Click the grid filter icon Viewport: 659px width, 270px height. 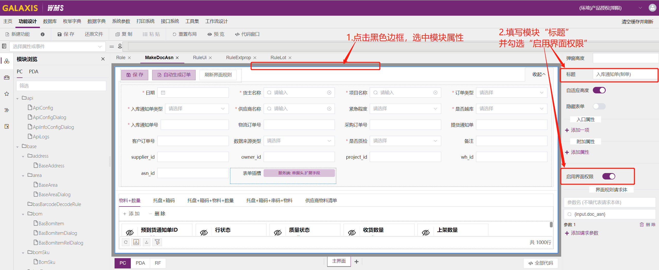[x=157, y=242]
